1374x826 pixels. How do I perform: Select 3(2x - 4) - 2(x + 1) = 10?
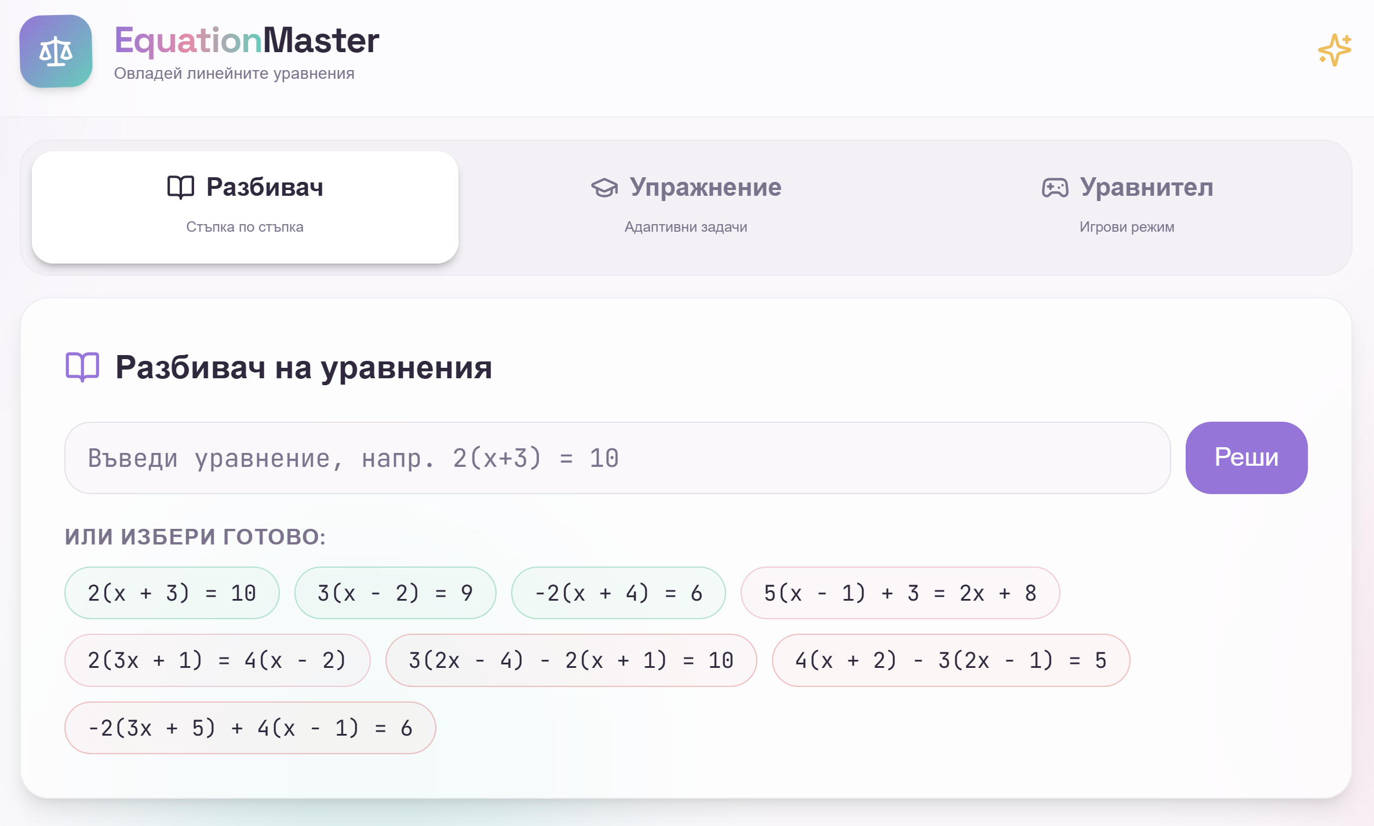tap(571, 660)
